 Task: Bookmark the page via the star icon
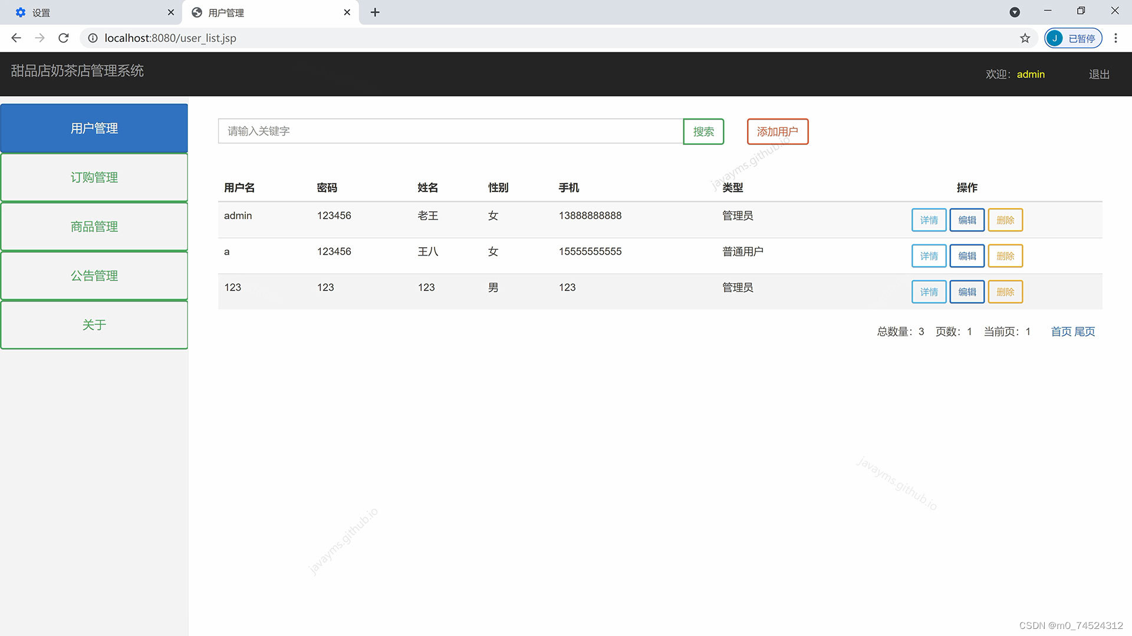click(1025, 38)
